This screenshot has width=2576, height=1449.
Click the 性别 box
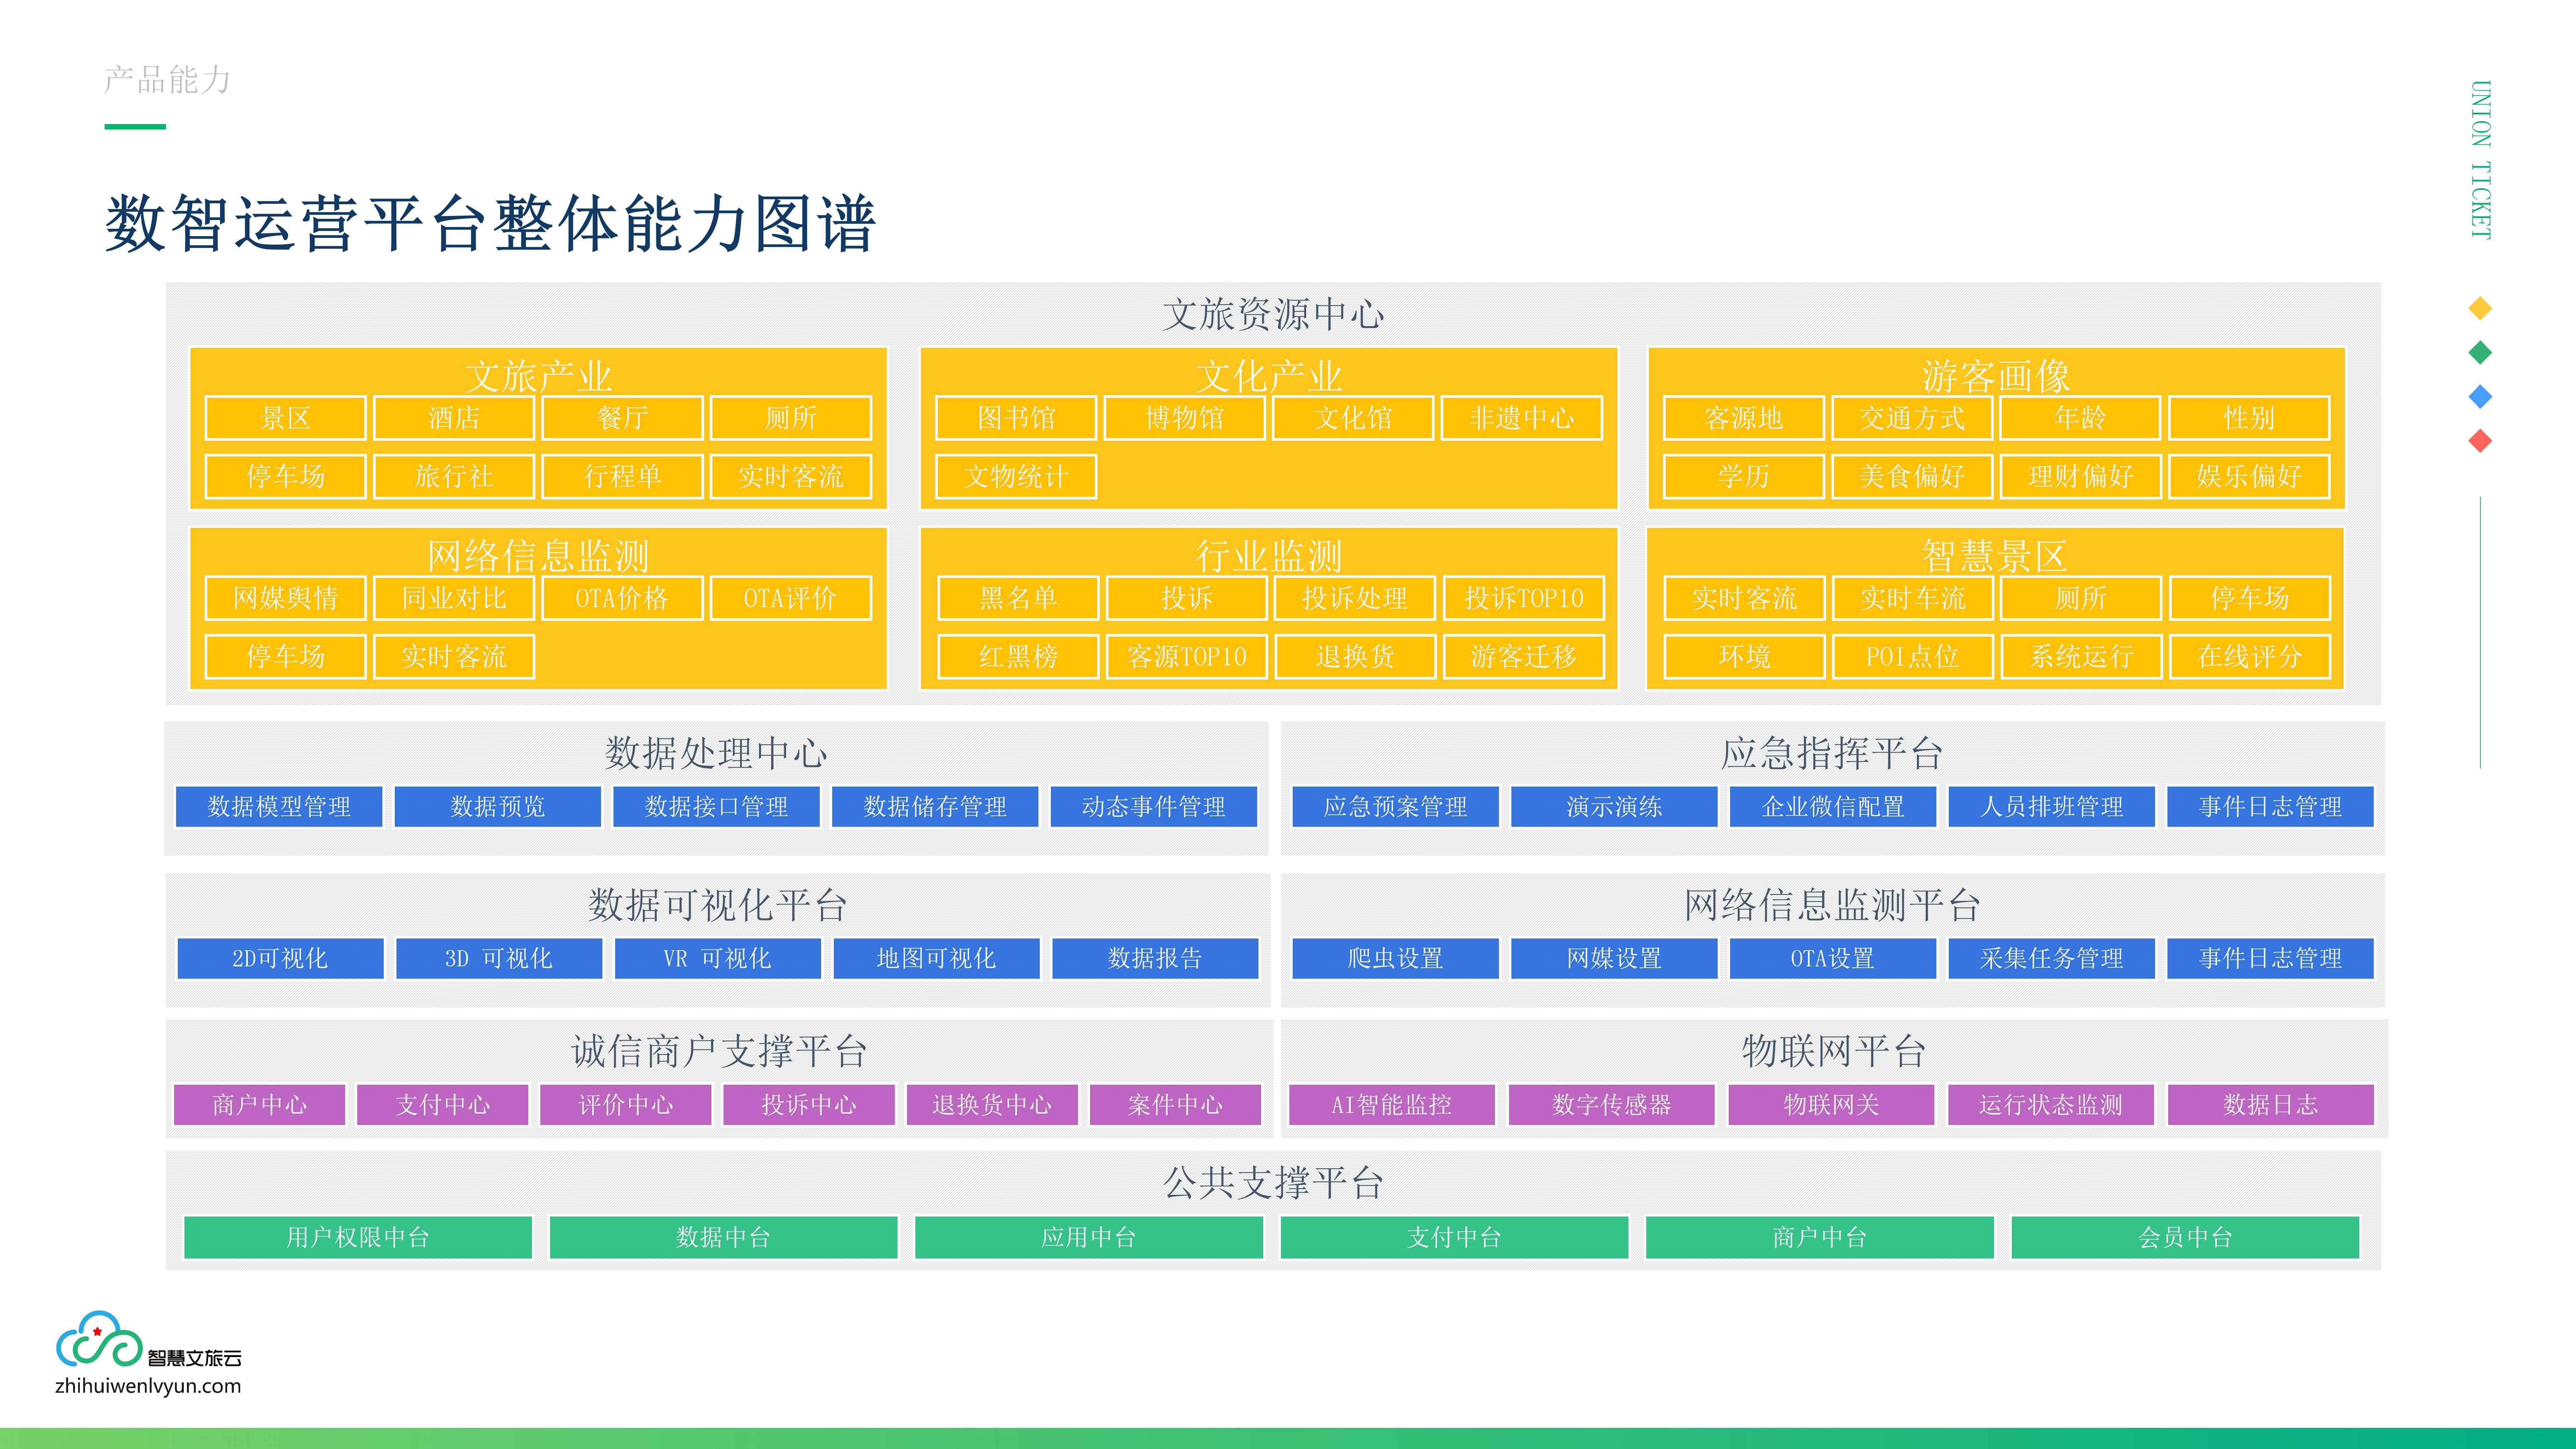click(2249, 418)
